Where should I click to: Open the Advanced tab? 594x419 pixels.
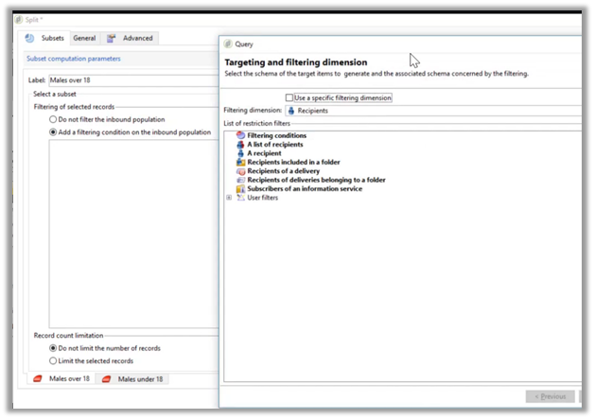pos(131,38)
